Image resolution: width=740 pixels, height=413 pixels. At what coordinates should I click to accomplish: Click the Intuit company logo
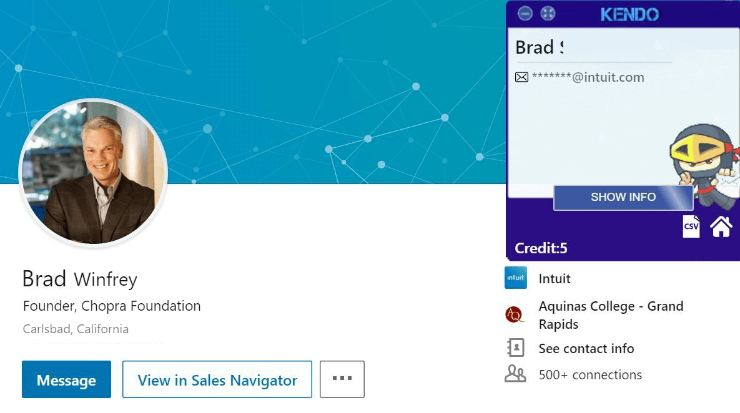point(515,278)
